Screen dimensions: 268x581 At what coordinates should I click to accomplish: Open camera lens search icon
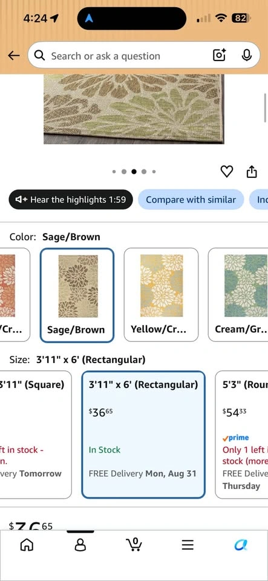pyautogui.click(x=219, y=55)
